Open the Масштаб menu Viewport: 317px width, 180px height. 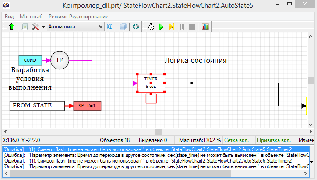coord(31,17)
